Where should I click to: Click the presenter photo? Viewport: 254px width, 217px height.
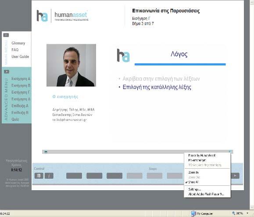point(71,65)
